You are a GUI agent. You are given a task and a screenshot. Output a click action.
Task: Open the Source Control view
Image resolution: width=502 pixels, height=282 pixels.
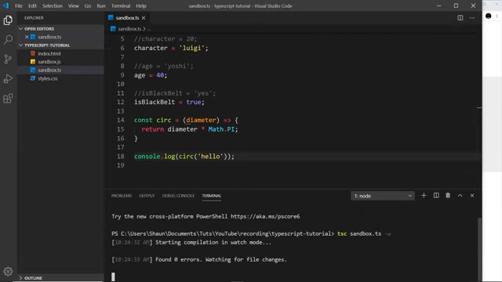point(8,60)
